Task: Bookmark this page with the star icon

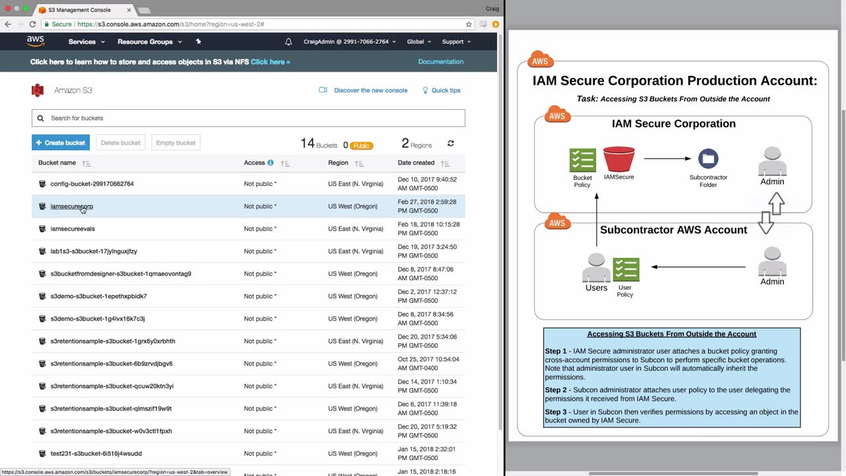Action: coord(469,24)
